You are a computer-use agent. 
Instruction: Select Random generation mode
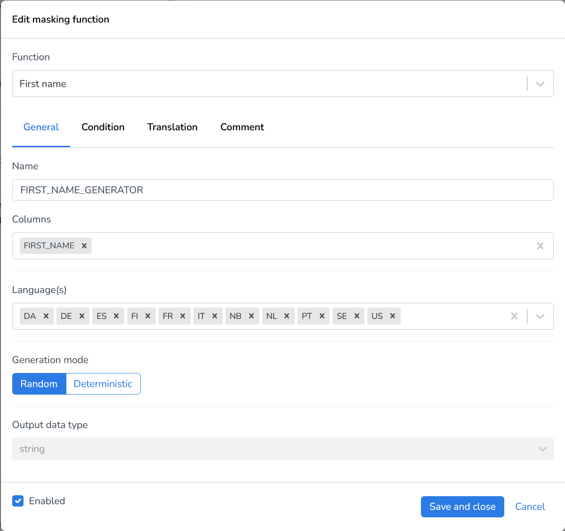39,383
